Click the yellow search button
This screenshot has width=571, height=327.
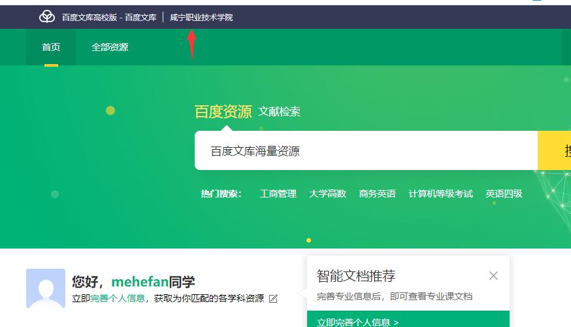(x=554, y=150)
